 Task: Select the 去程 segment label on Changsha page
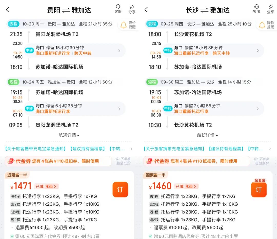(x=152, y=24)
